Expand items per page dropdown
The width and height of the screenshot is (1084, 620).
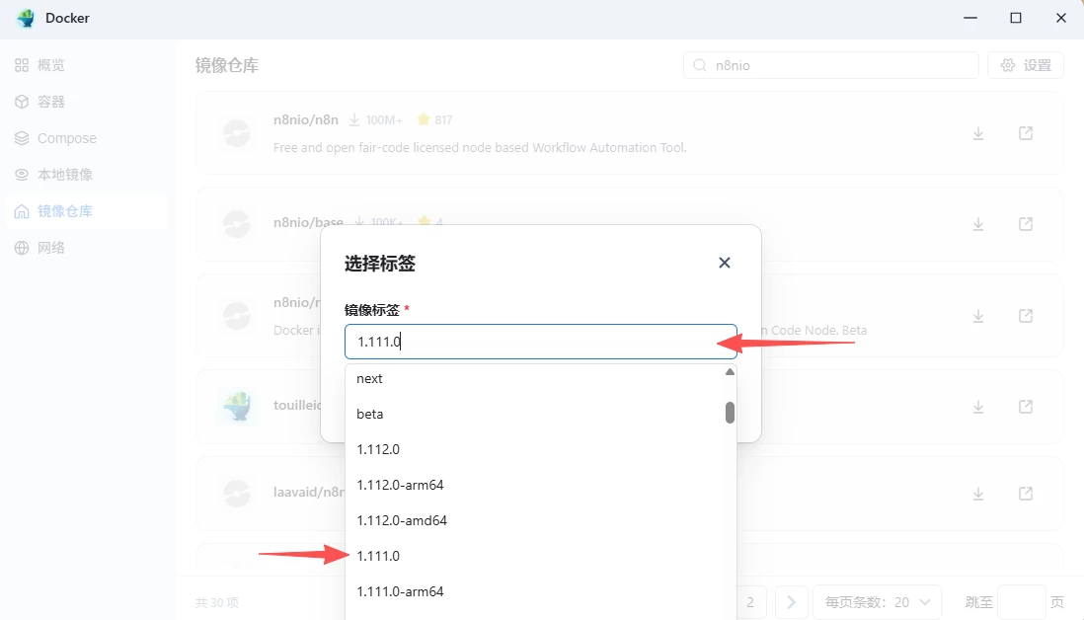tap(876, 601)
